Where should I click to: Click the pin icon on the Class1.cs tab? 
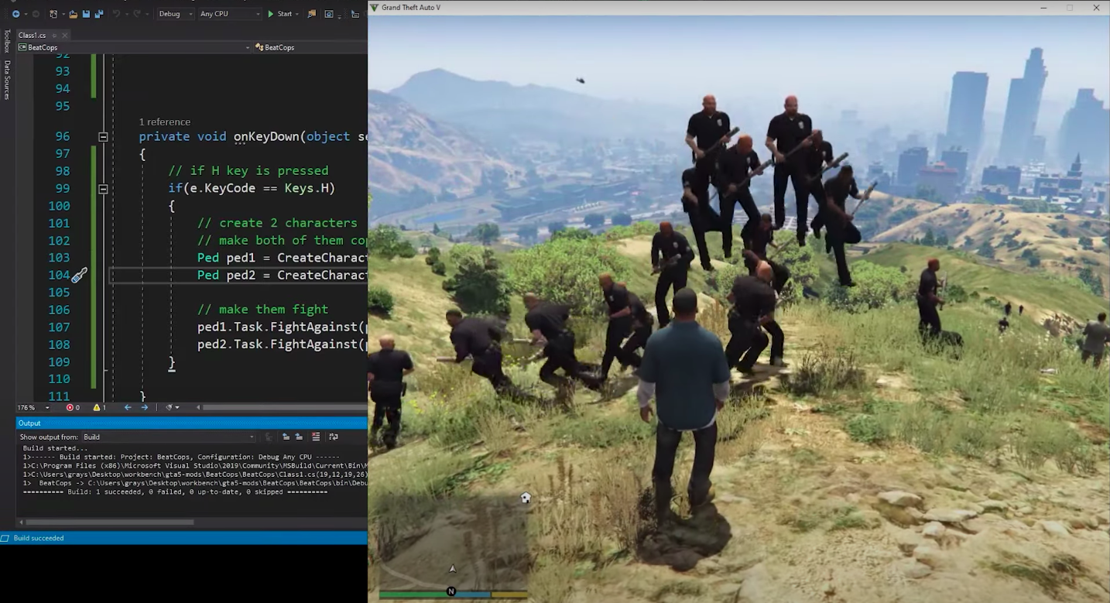(54, 36)
